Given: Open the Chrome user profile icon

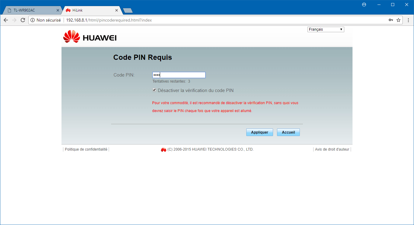Looking at the screenshot, I should pos(364,5).
